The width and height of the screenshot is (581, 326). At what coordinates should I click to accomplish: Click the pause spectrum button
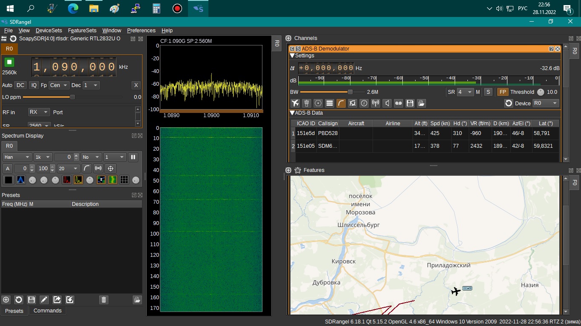click(x=133, y=157)
